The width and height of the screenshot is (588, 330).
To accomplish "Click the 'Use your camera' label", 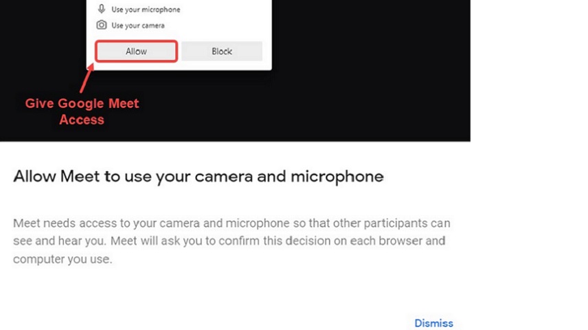I will tap(138, 25).
